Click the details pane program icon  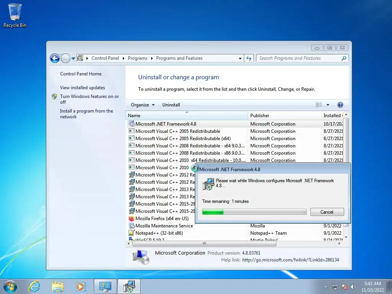click(141, 257)
